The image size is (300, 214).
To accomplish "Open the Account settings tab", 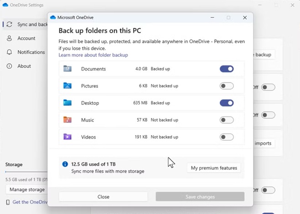I will point(25,38).
